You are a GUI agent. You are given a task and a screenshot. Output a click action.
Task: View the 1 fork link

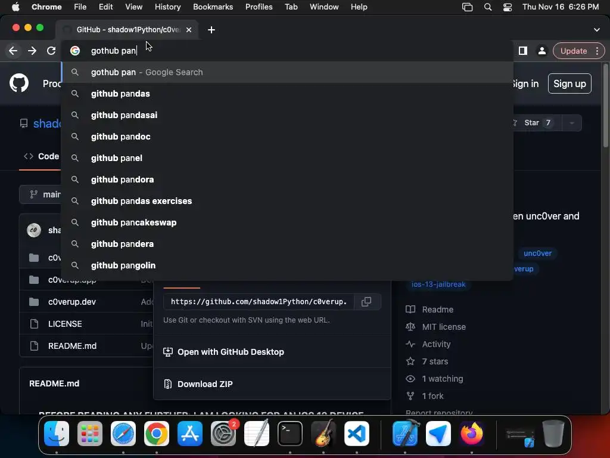[x=424, y=396]
